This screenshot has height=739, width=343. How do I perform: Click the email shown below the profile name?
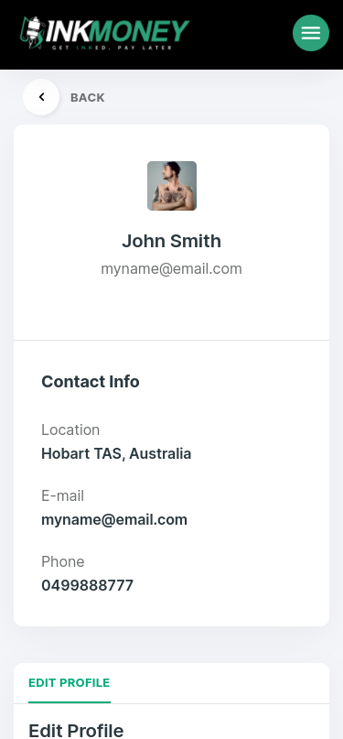point(172,268)
